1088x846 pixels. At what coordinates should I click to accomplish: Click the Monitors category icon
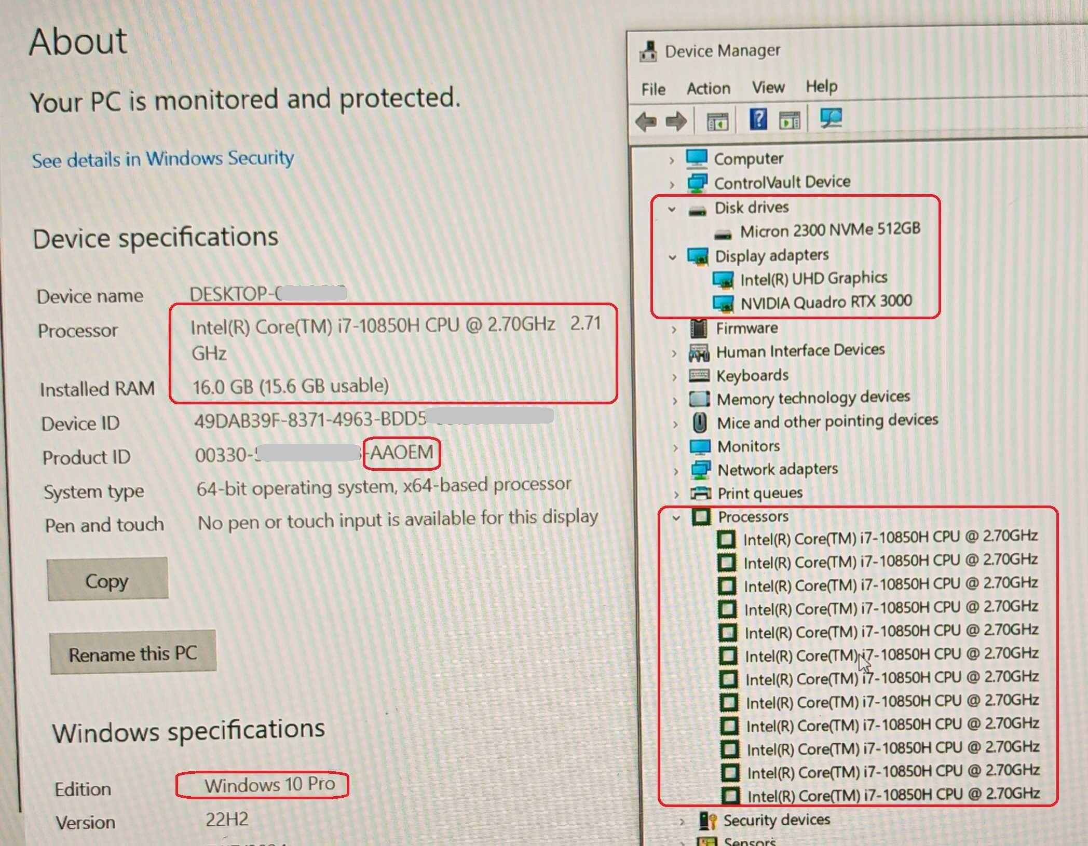(x=700, y=446)
